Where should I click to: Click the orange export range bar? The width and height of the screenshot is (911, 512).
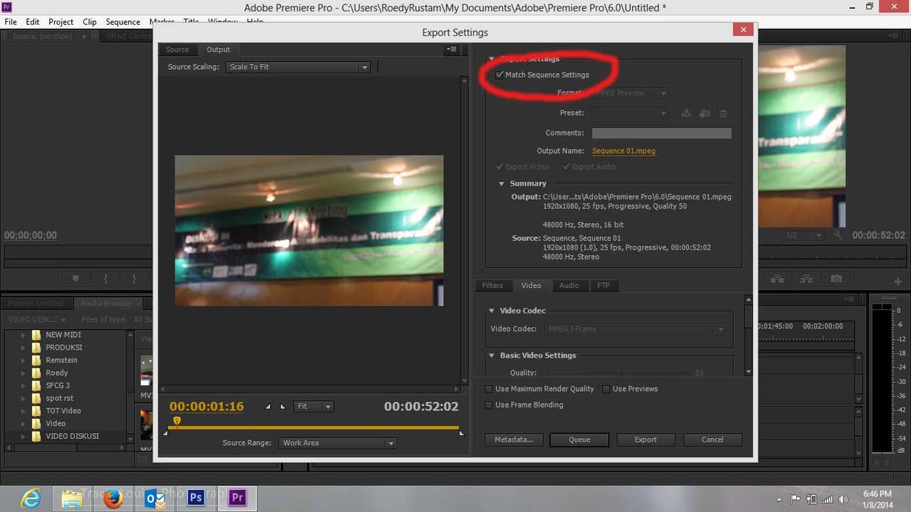[x=315, y=428]
